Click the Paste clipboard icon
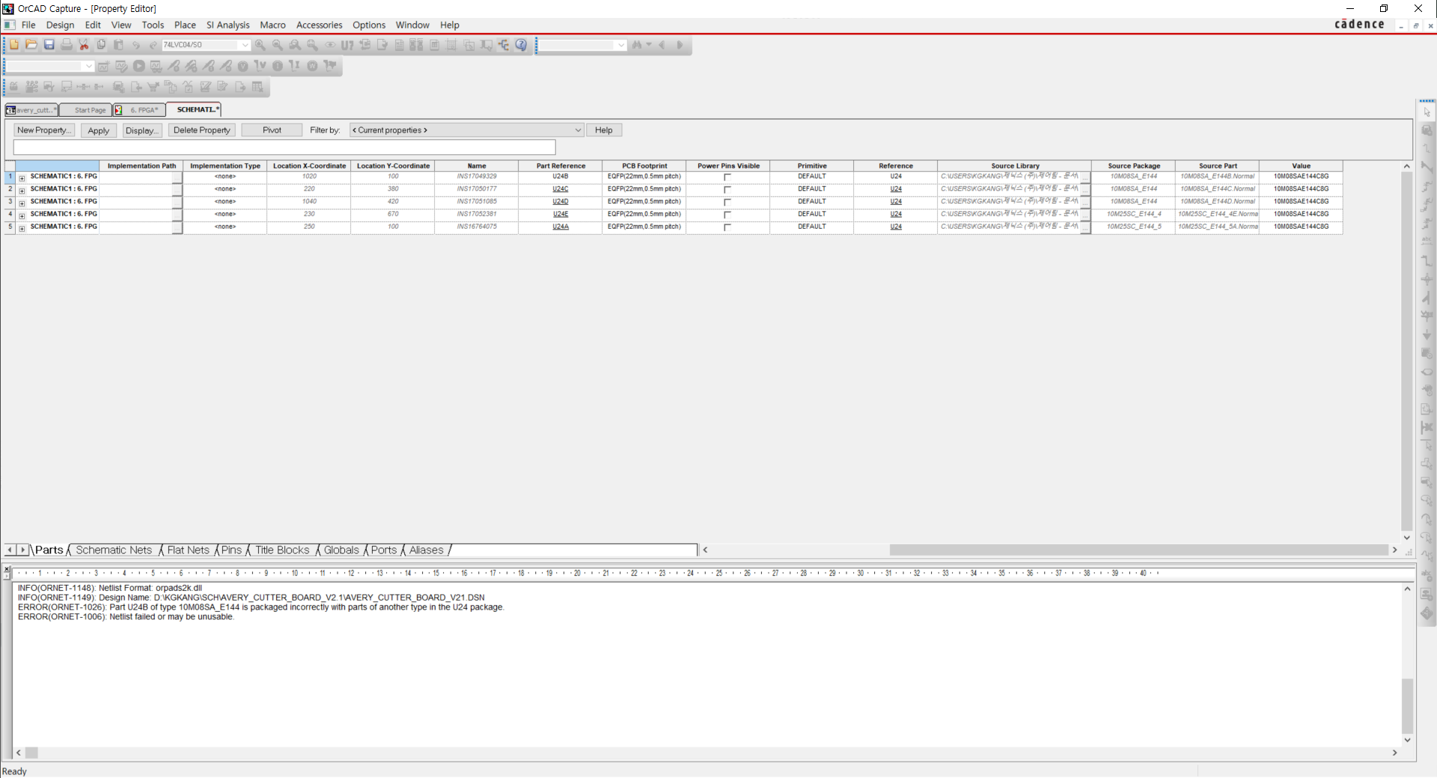The width and height of the screenshot is (1437, 778). coord(118,45)
